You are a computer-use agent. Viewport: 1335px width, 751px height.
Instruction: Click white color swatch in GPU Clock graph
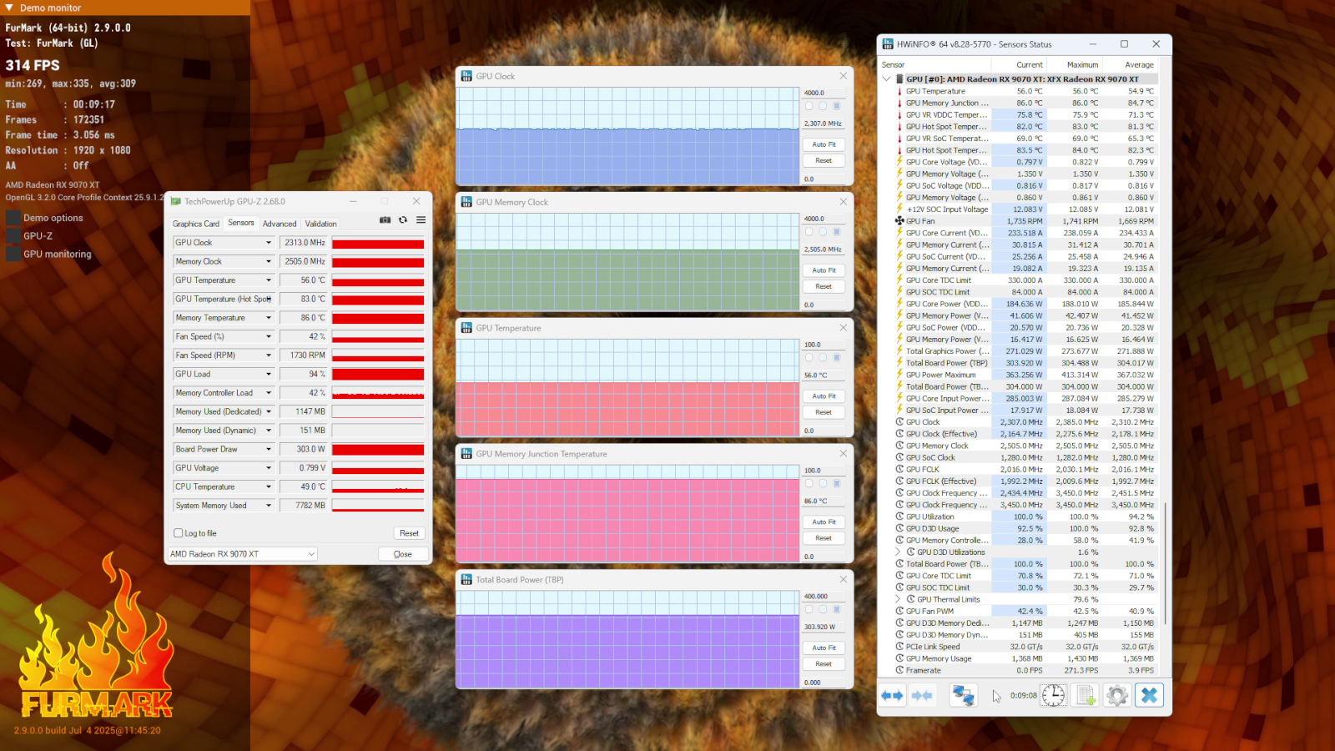pyautogui.click(x=809, y=106)
